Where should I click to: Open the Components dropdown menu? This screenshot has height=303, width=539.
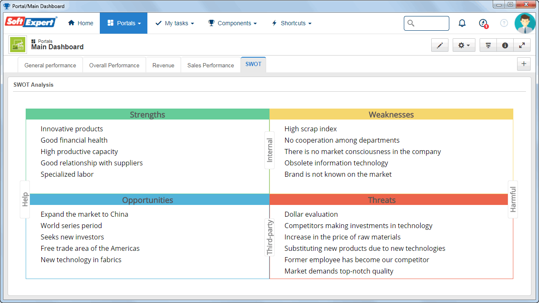click(232, 23)
